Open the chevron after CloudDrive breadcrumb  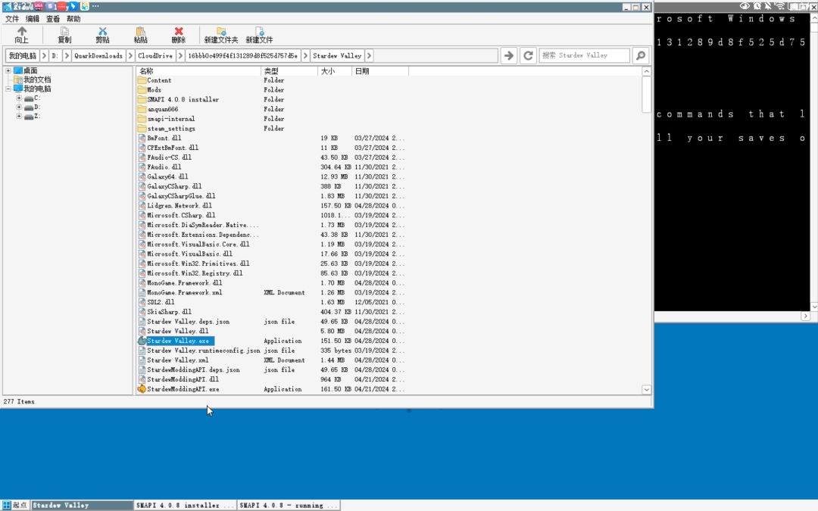180,55
